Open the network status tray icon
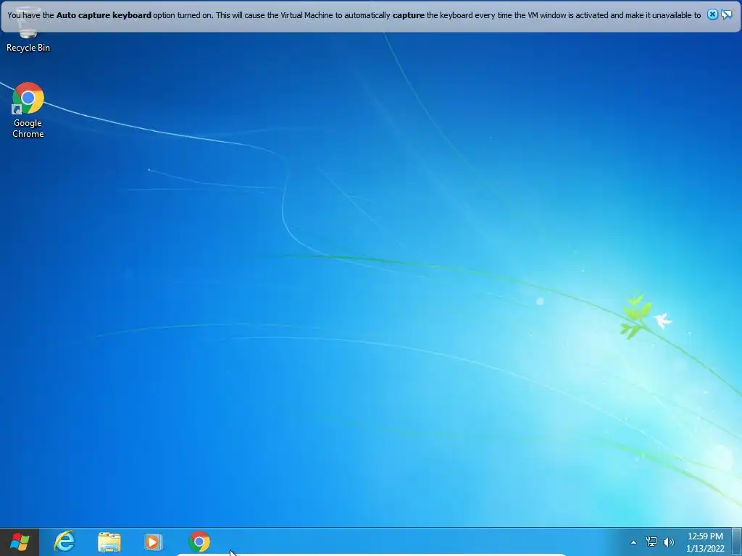Image resolution: width=742 pixels, height=556 pixels. coord(651,542)
